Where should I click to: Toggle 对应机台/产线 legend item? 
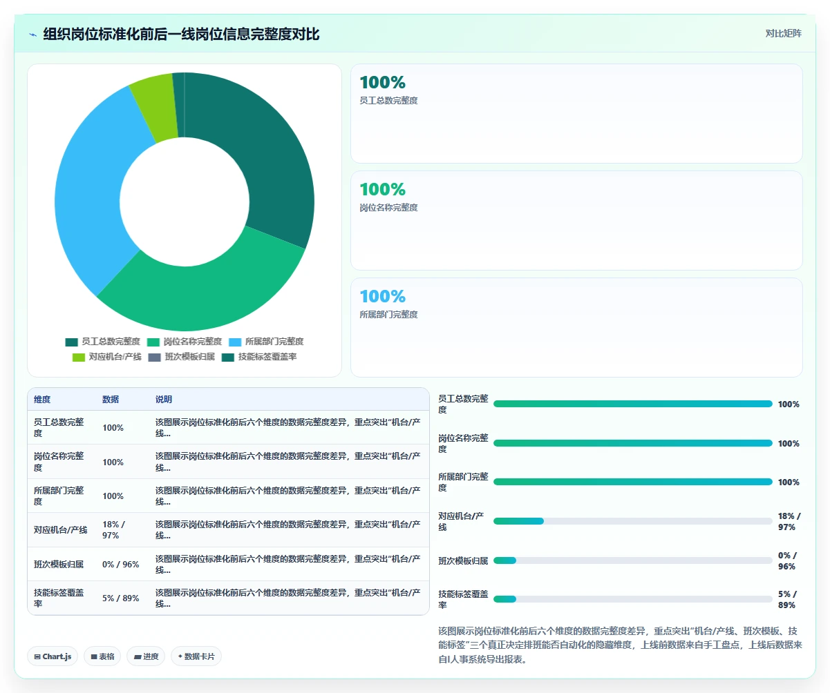click(x=106, y=357)
